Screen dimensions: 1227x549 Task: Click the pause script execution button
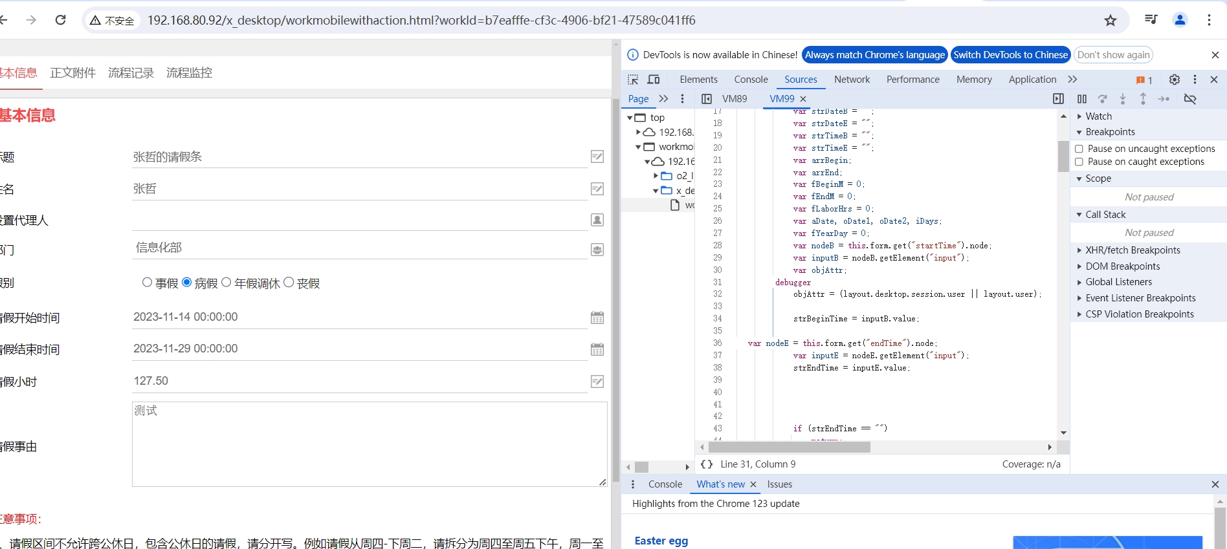[1081, 99]
